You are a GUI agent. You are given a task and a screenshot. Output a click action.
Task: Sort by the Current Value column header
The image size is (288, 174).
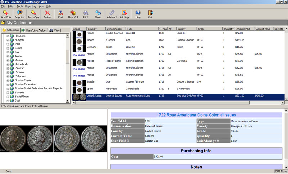pos(264,29)
